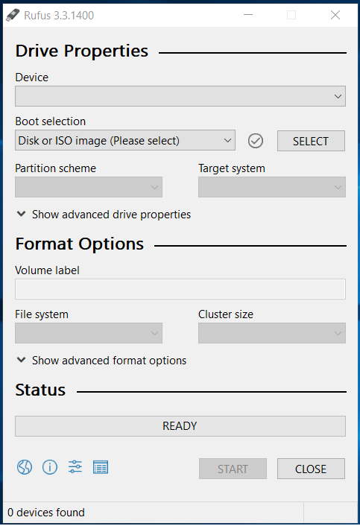360x526 pixels.
Task: Click the Rufus USB drive title icon
Action: [x=13, y=15]
